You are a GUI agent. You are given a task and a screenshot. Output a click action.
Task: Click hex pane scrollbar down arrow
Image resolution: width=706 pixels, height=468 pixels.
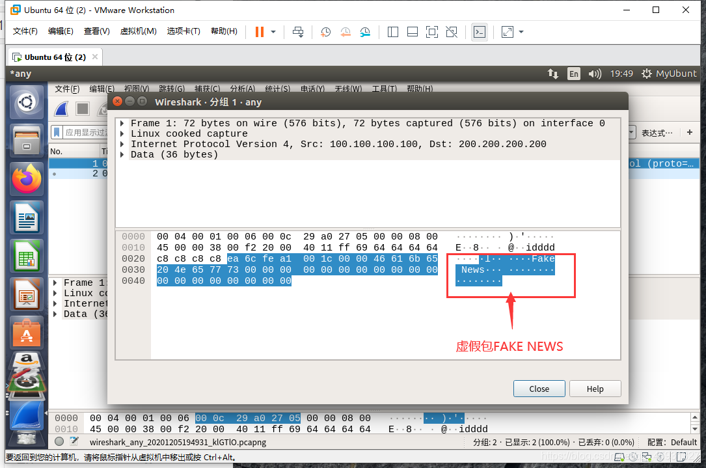click(x=695, y=429)
